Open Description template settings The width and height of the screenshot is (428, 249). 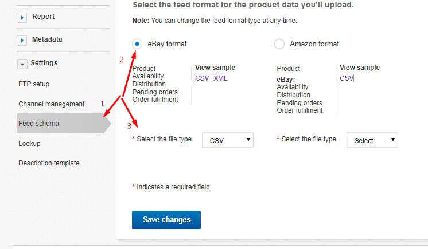(49, 163)
